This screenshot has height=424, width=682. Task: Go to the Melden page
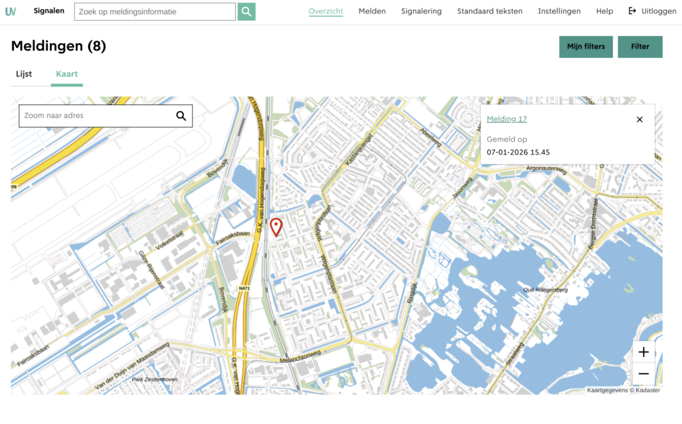372,11
